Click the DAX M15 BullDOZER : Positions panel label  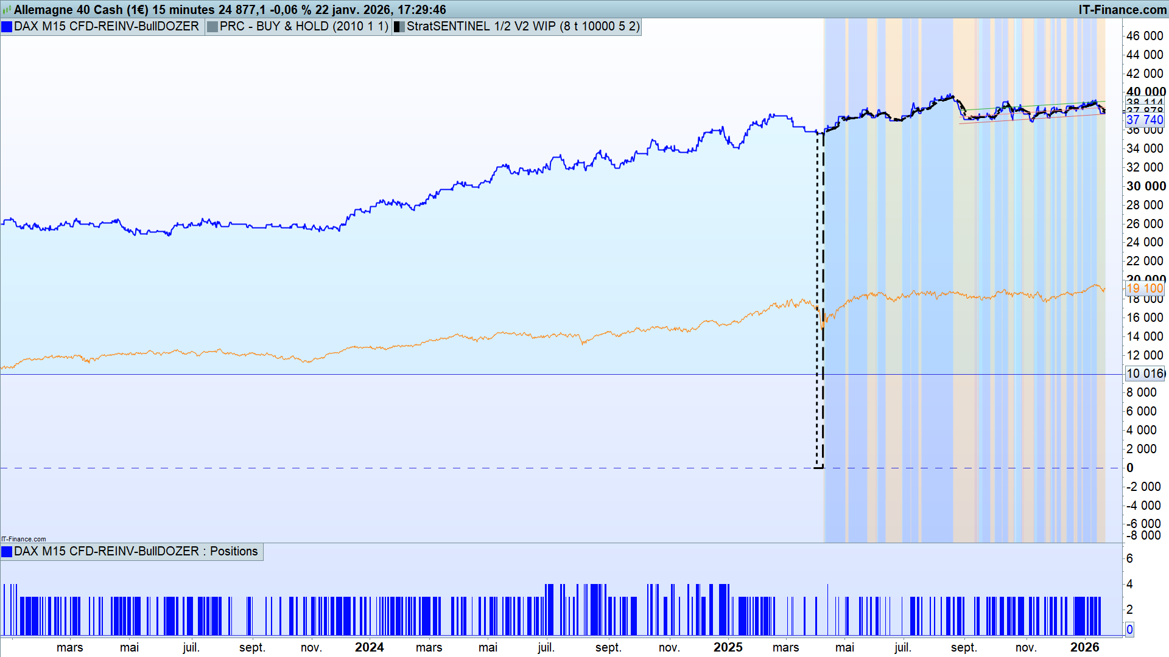coord(136,552)
